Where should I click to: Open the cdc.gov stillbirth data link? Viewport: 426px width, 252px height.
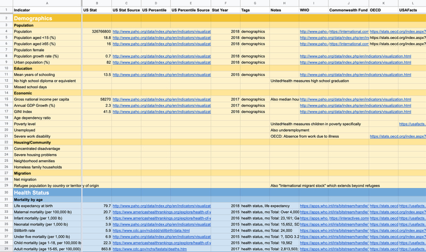(151, 231)
